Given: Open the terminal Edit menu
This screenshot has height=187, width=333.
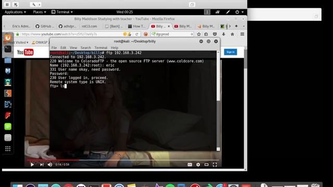Looking at the screenshot, I should [63, 48].
